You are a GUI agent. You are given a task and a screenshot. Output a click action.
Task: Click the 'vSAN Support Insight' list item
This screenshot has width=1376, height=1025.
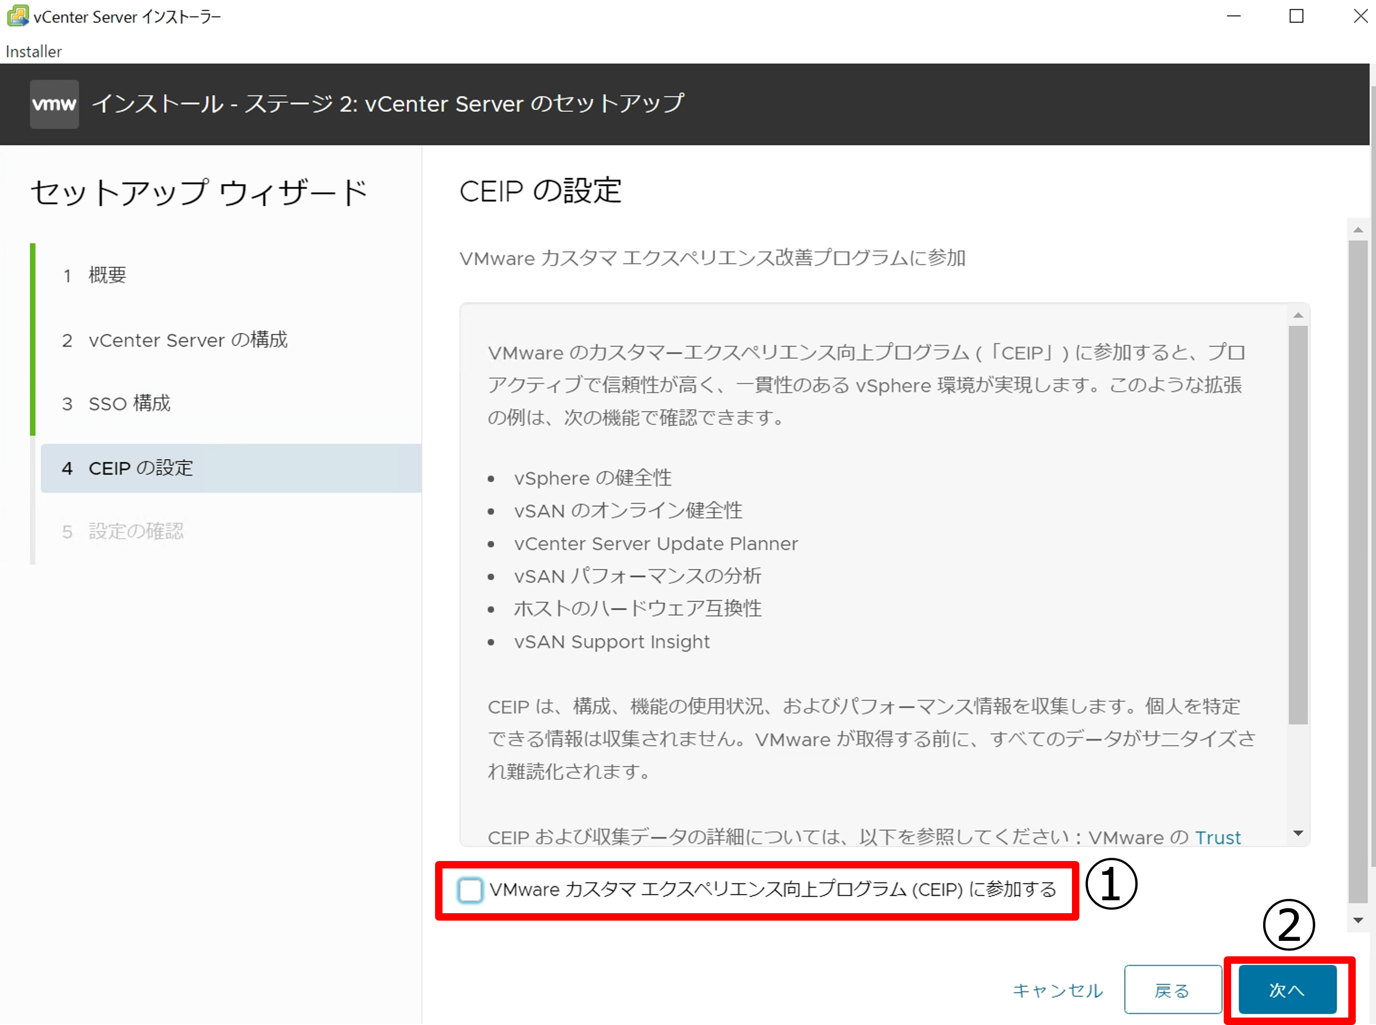click(612, 642)
